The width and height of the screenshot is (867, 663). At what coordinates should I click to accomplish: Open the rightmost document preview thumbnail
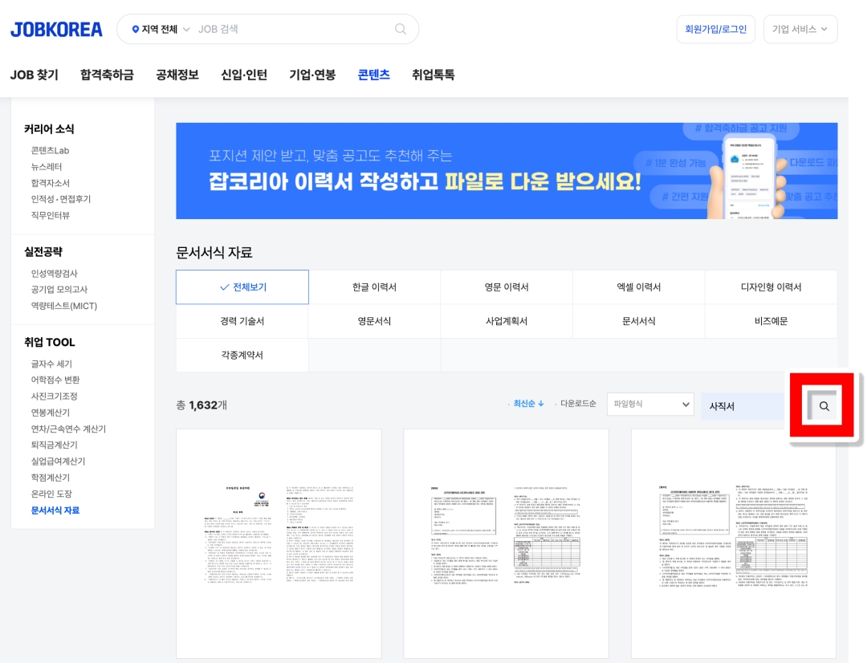tap(733, 543)
